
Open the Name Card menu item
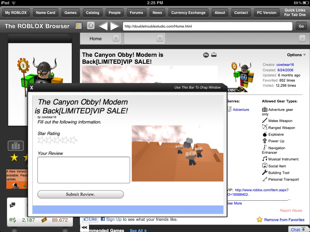[45, 13]
